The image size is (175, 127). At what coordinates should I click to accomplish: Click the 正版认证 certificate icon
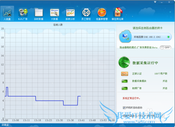point(125,74)
